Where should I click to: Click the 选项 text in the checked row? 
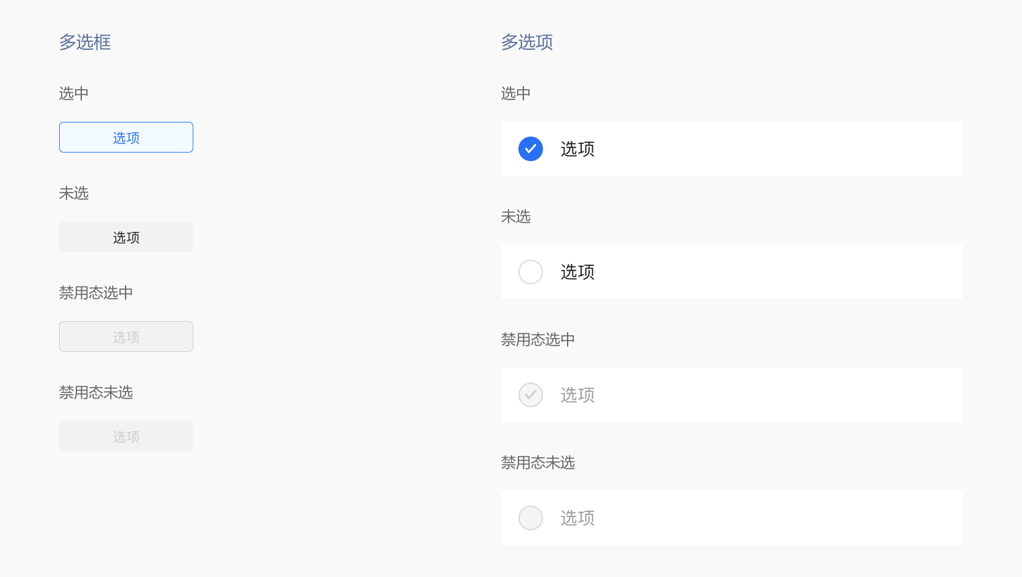(577, 149)
